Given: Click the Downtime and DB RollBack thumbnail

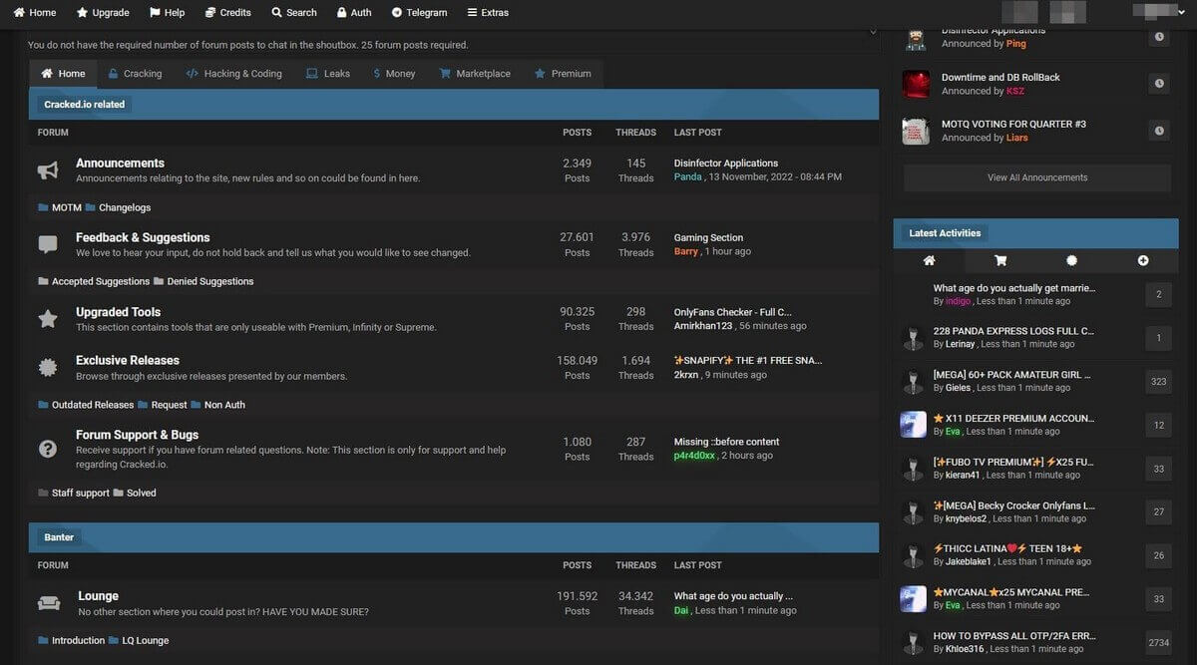Looking at the screenshot, I should 916,84.
